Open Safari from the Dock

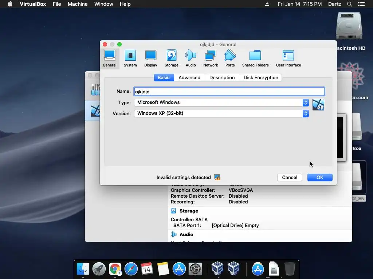pos(131,269)
